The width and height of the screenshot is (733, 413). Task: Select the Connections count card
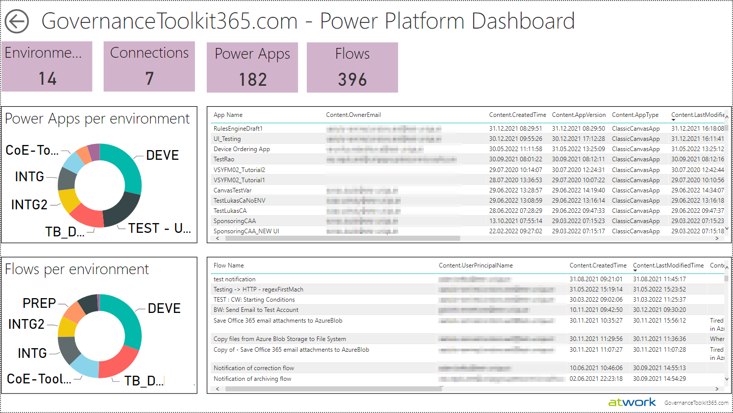[x=149, y=67]
